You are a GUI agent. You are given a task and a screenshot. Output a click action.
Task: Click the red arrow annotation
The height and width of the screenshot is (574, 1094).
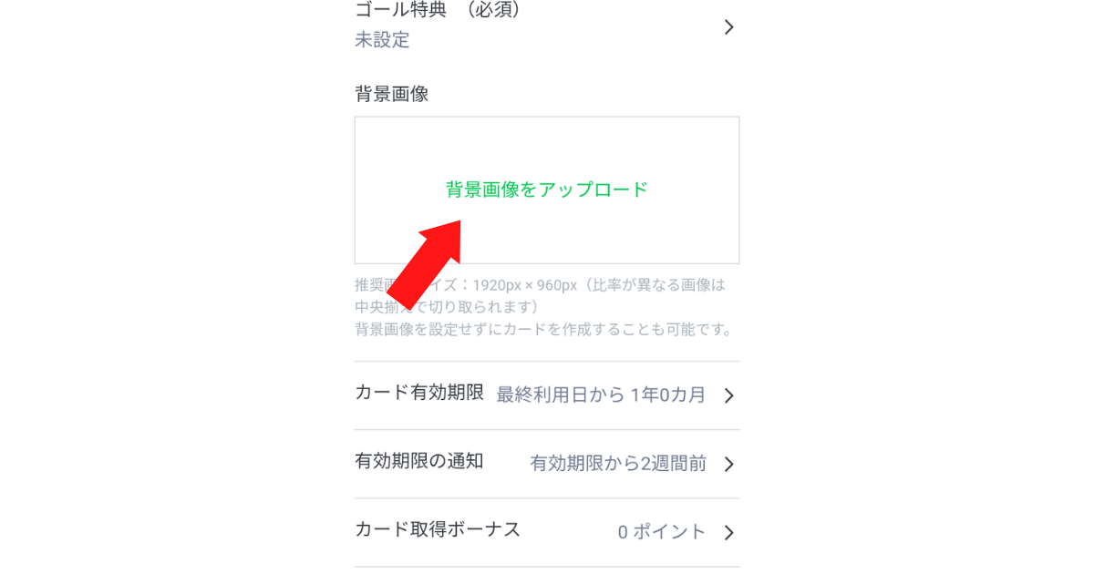(x=426, y=262)
